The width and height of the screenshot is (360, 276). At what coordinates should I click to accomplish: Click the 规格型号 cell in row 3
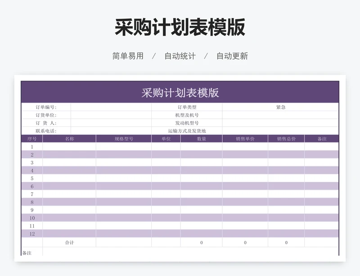124,163
